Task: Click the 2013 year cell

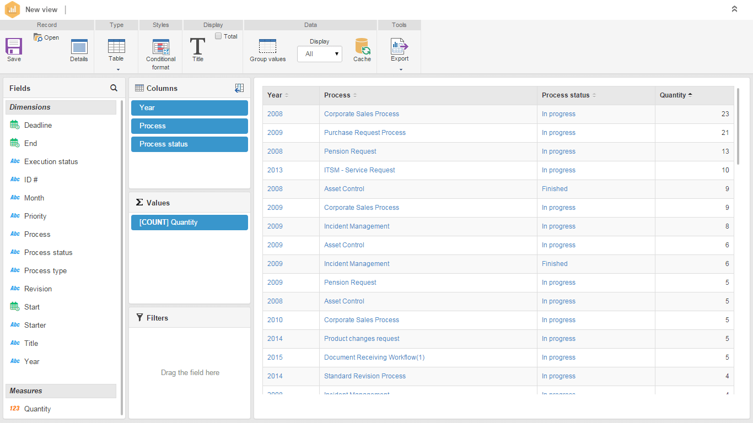Action: point(275,170)
